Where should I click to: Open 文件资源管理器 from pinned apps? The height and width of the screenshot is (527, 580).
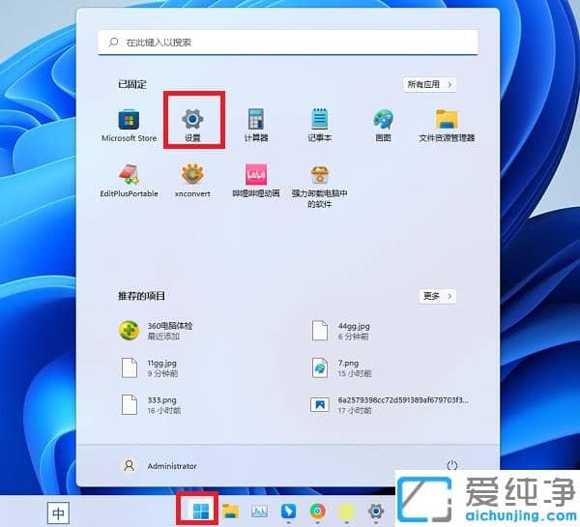[447, 126]
